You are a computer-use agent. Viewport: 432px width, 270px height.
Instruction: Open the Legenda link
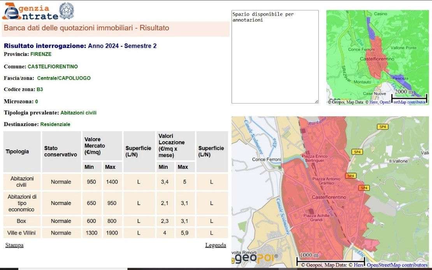[x=215, y=245]
